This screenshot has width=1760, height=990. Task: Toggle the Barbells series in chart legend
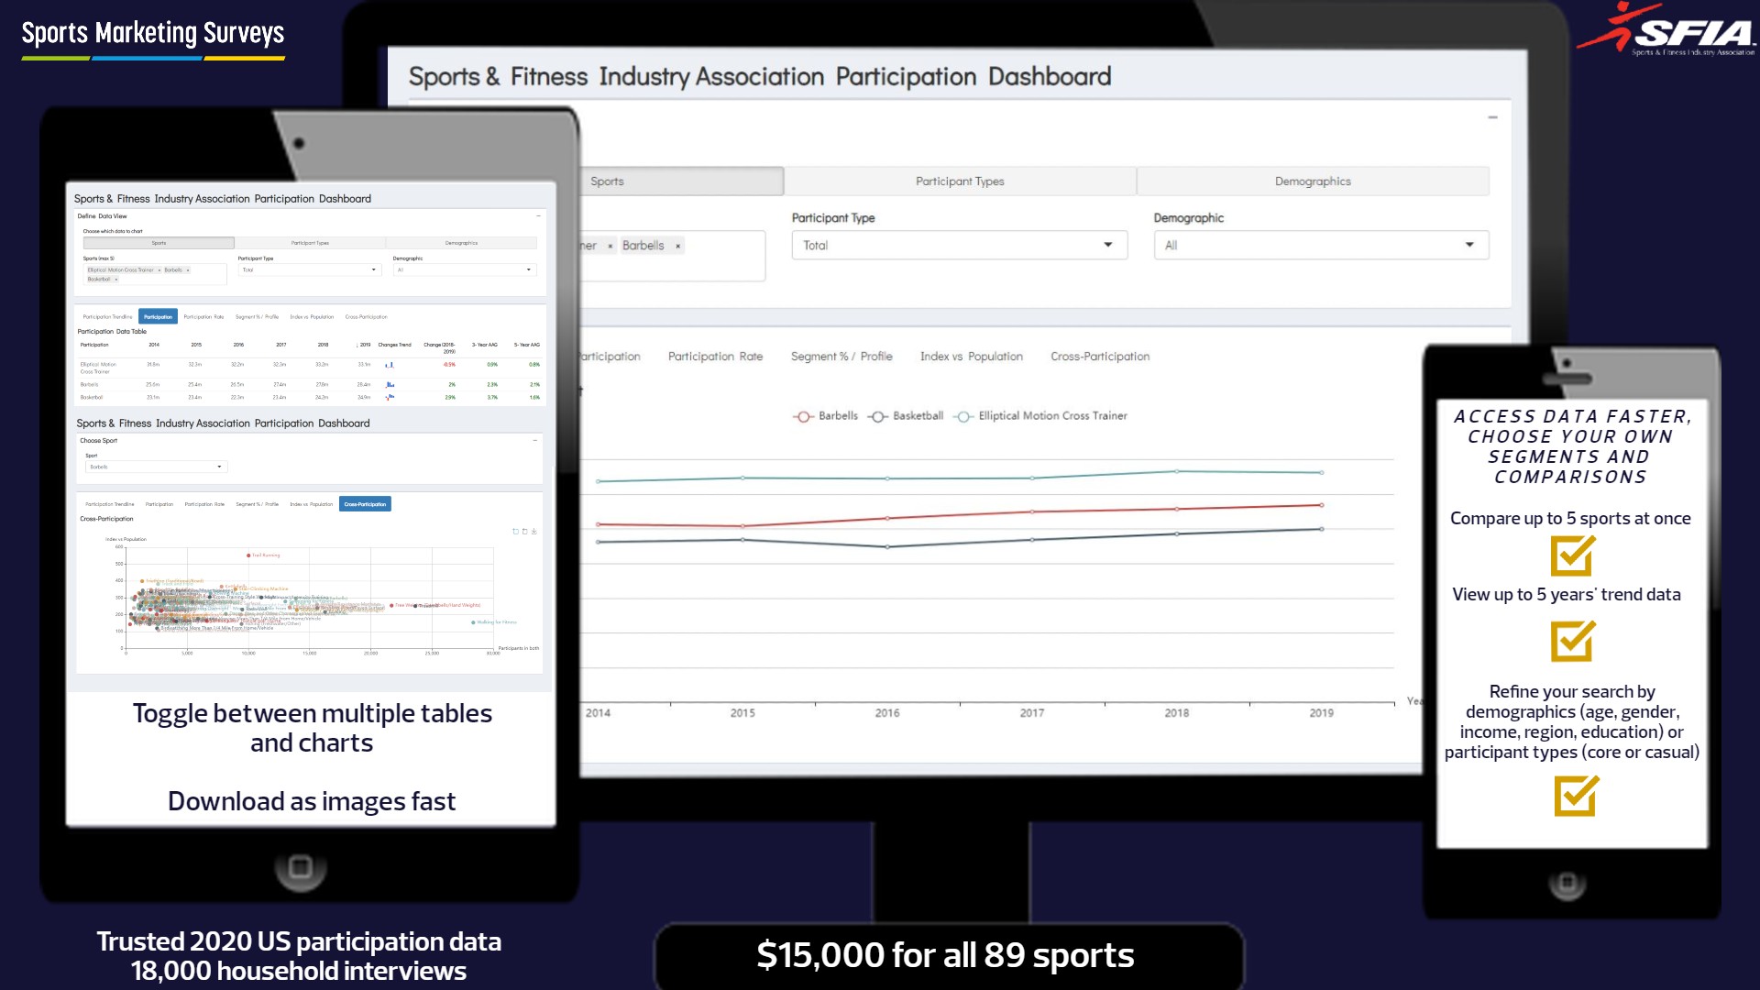825,416
